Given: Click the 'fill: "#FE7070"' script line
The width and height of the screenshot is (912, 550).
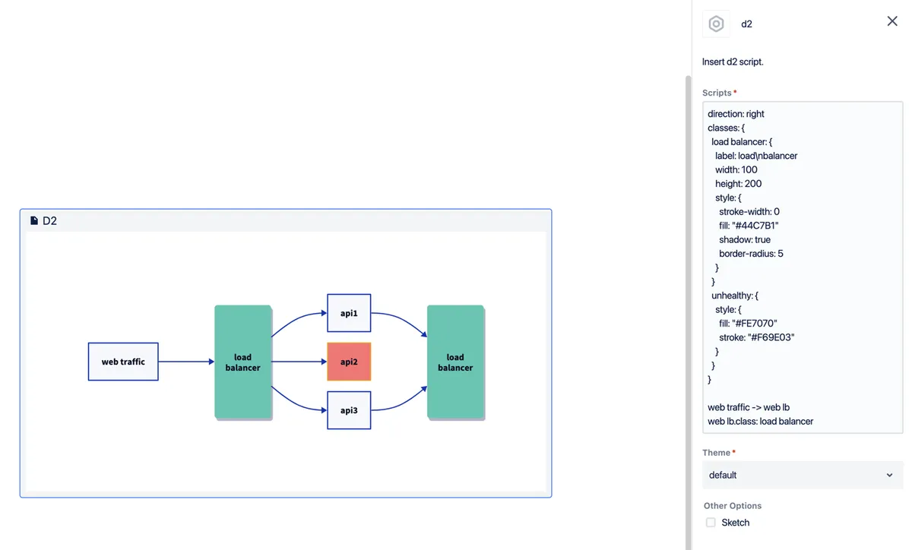Looking at the screenshot, I should (x=748, y=324).
